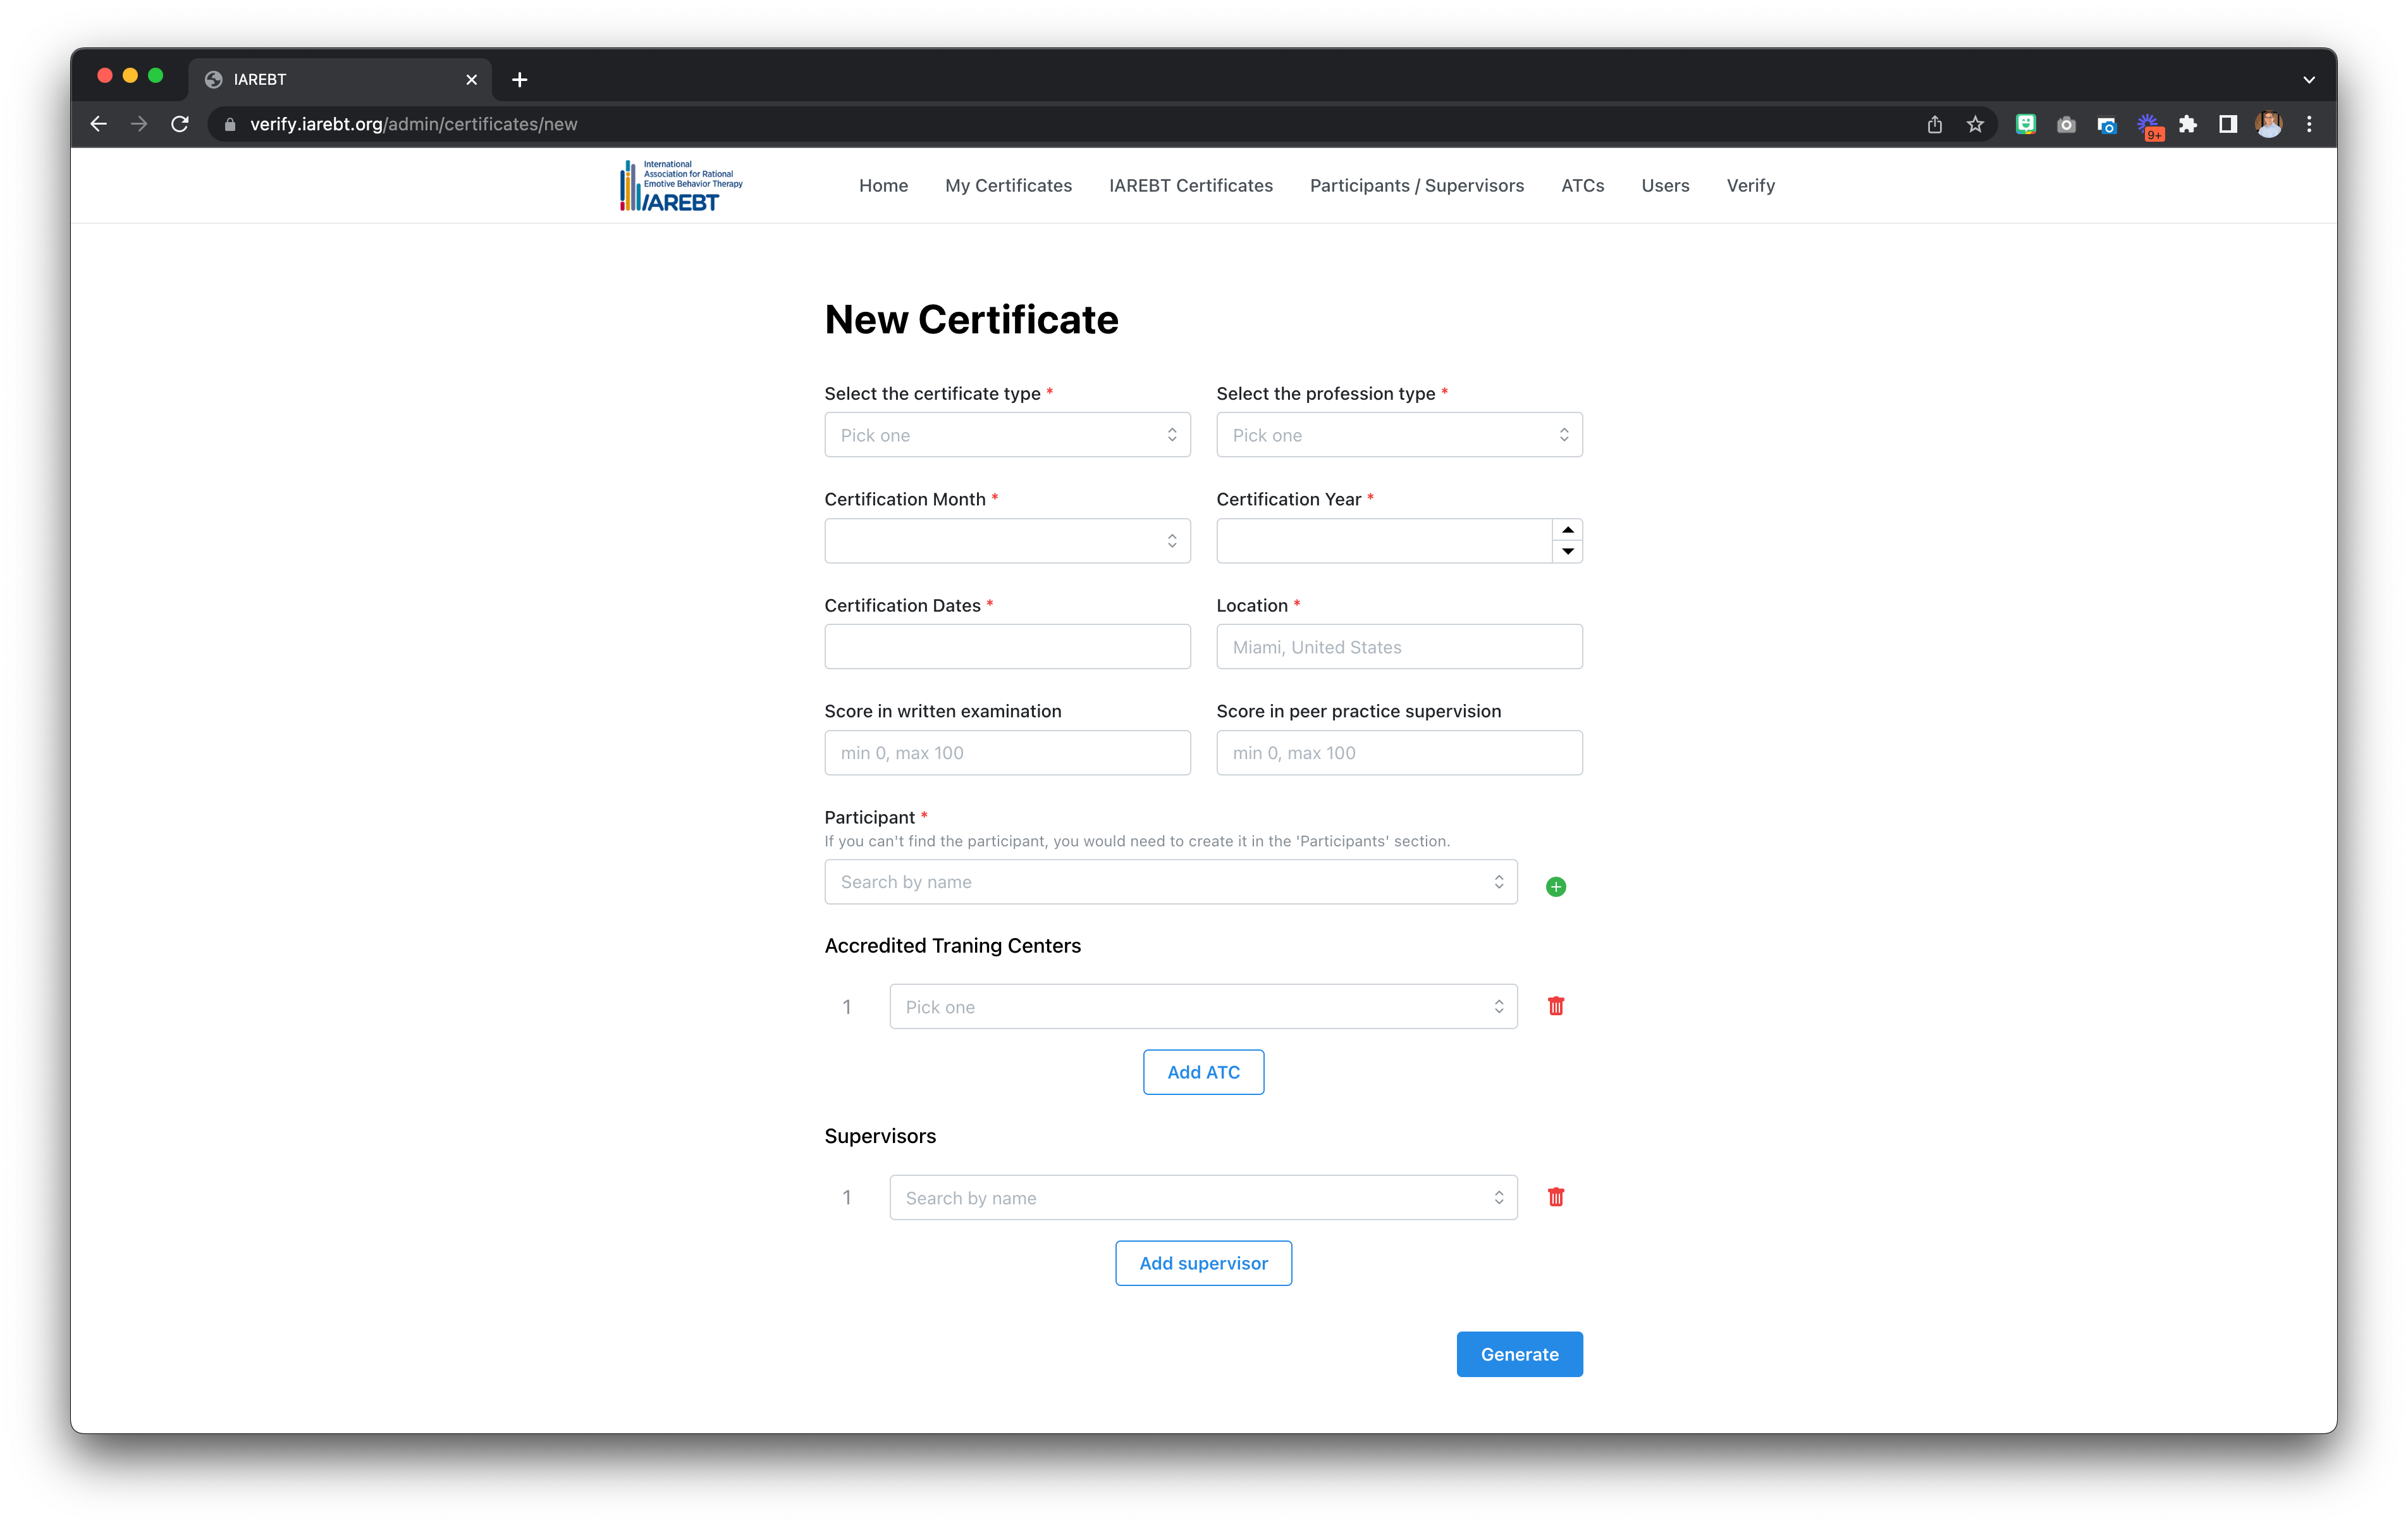The width and height of the screenshot is (2408, 1527).
Task: Focus the Location input field
Action: 1398,647
